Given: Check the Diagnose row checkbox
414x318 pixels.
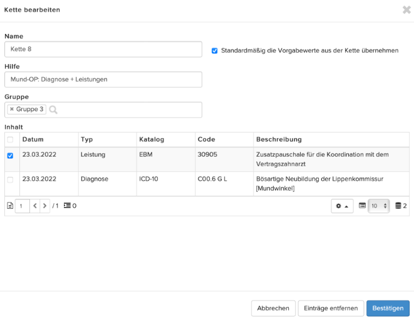Looking at the screenshot, I should click(10, 180).
